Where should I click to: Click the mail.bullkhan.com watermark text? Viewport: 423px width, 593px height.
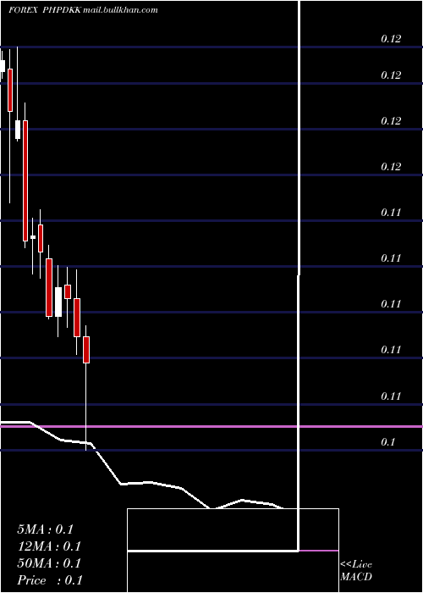coord(120,10)
